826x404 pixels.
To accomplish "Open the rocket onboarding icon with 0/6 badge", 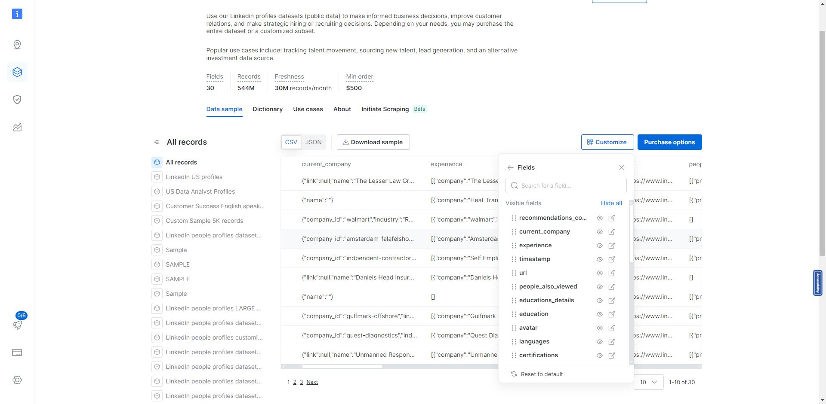I will click(x=17, y=325).
